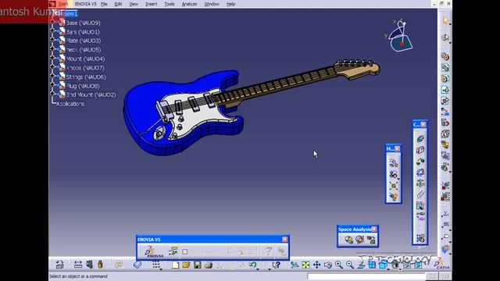Click the first Space Analysis clash icon

(x=348, y=240)
